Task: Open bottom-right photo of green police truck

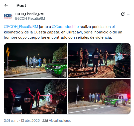Action: (99, 97)
